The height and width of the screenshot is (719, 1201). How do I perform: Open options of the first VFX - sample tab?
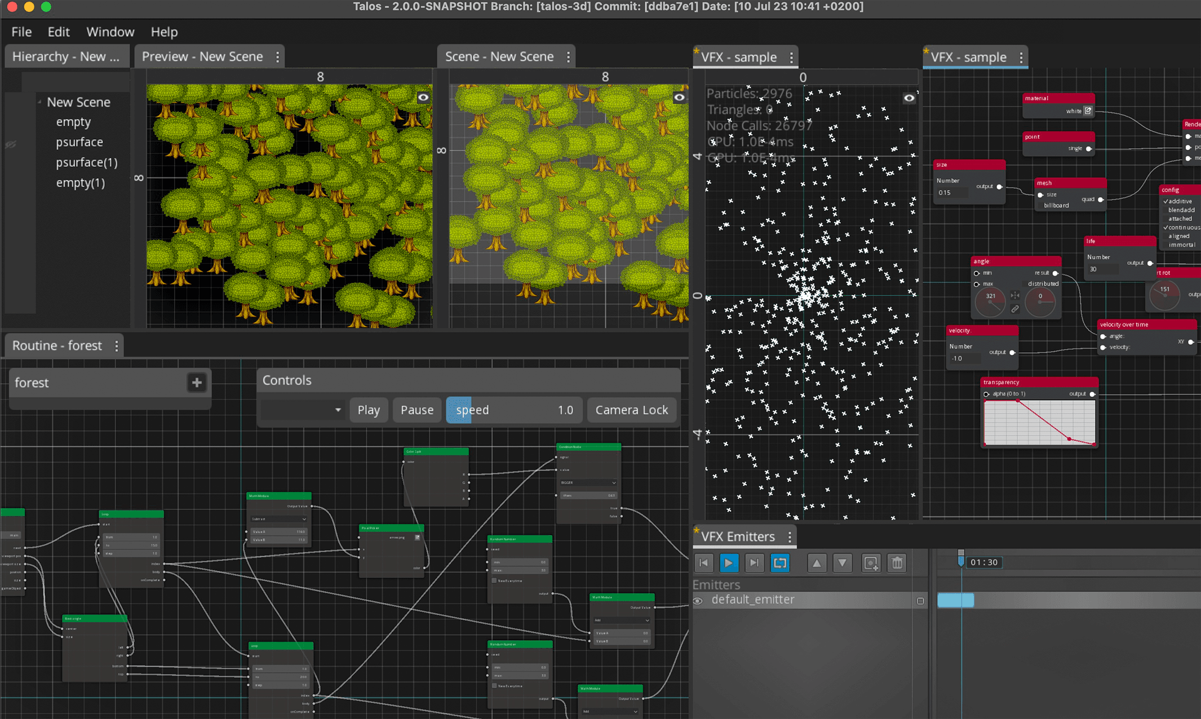(791, 57)
